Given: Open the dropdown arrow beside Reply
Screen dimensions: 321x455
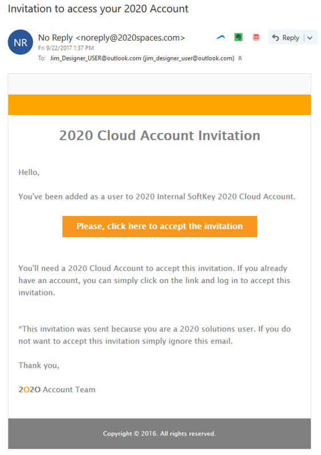Looking at the screenshot, I should 310,38.
